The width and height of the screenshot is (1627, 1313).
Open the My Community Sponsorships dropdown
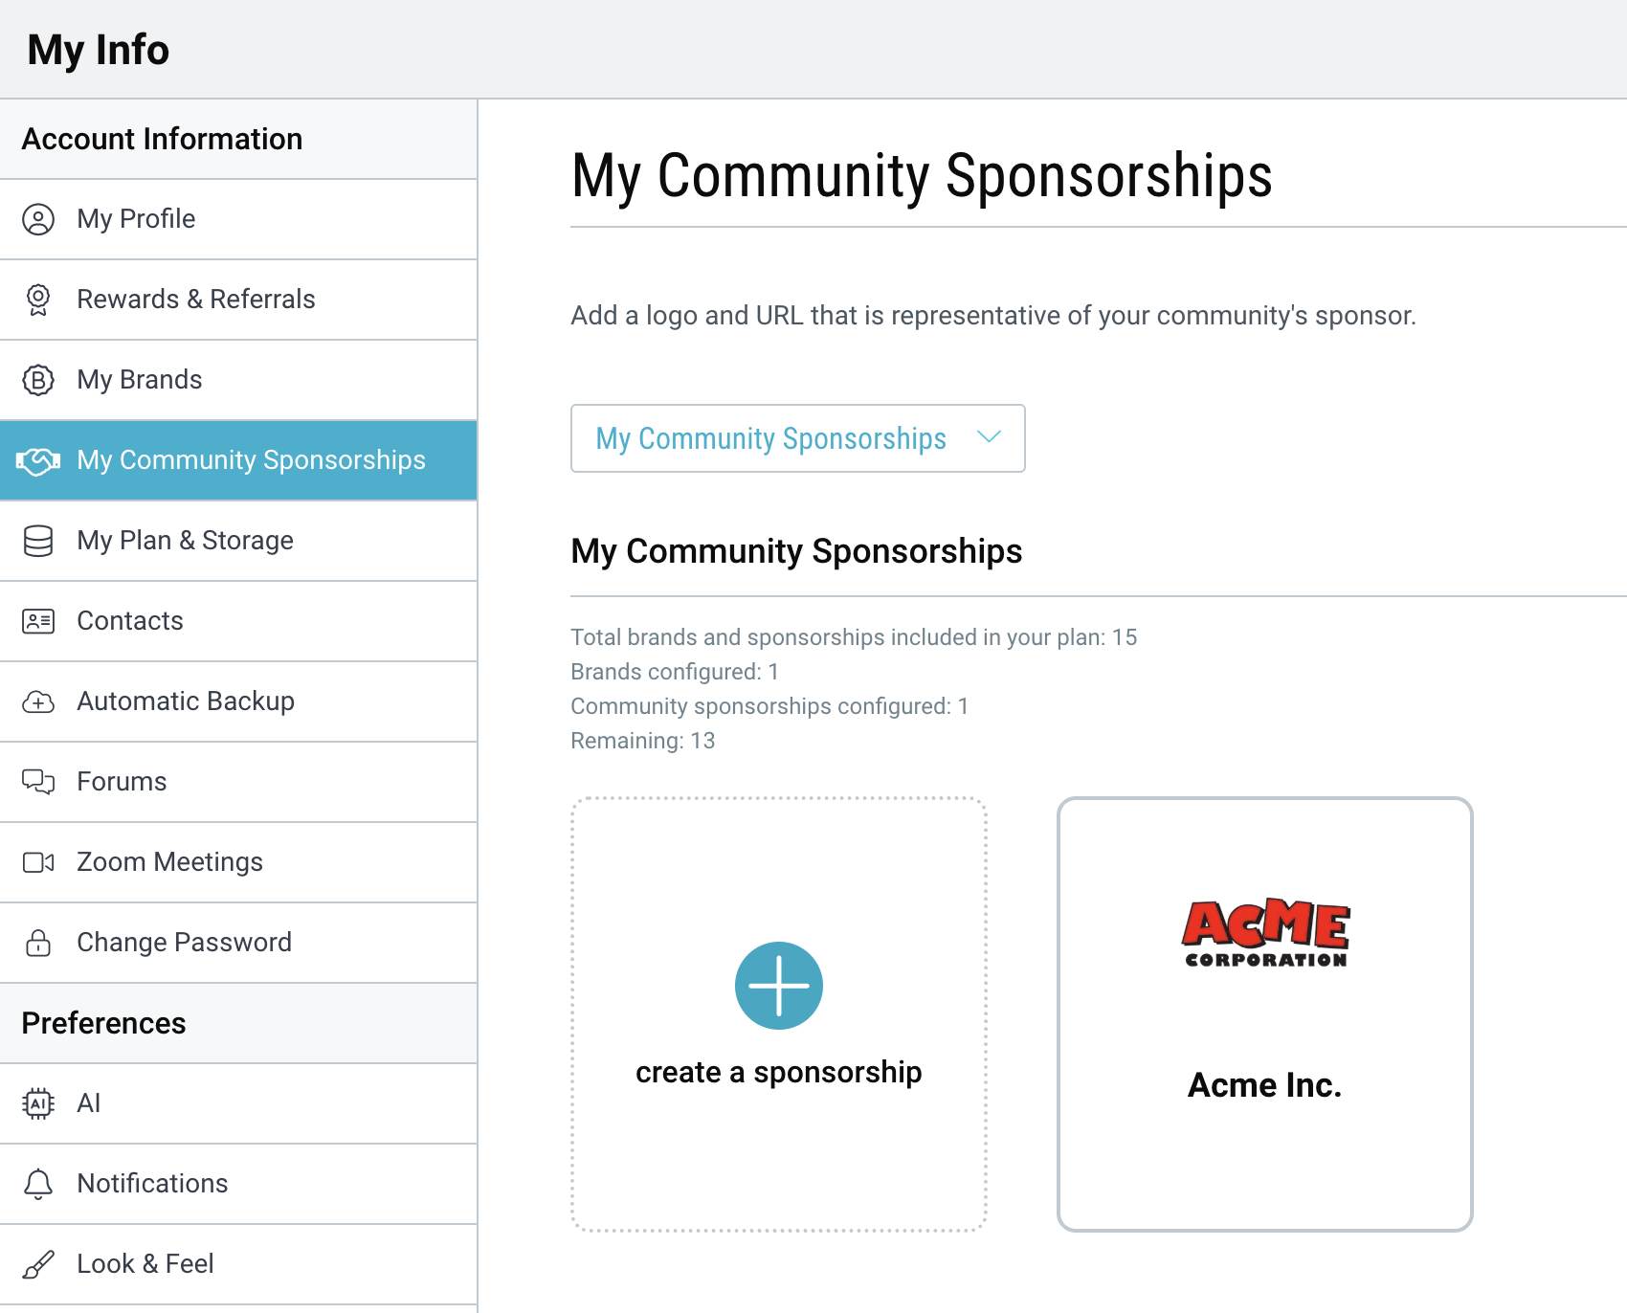coord(770,438)
